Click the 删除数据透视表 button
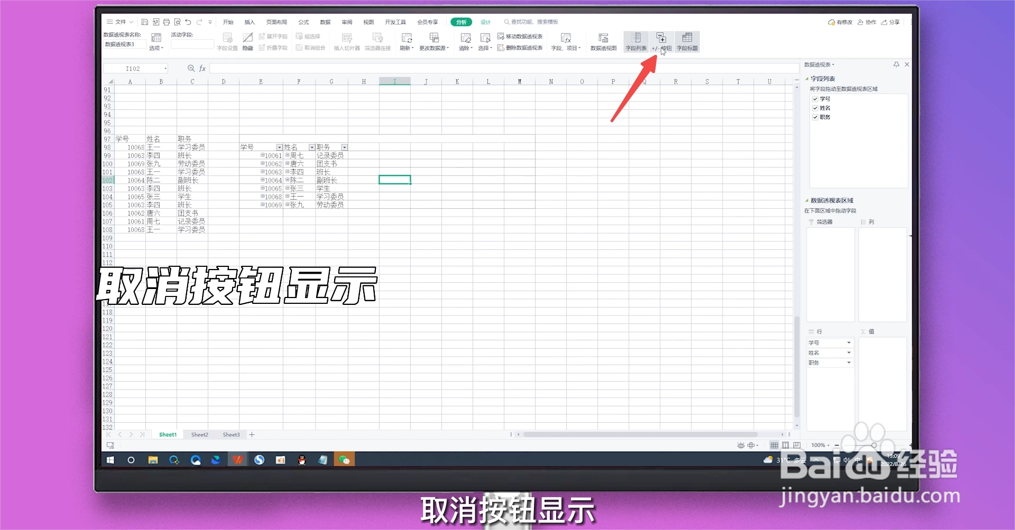 pyautogui.click(x=520, y=48)
